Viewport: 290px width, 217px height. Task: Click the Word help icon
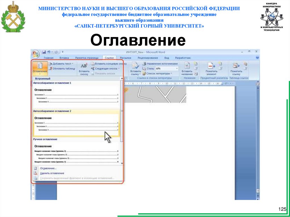click(257, 58)
